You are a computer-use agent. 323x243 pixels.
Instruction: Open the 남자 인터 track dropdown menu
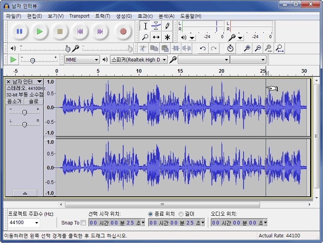coord(39,82)
